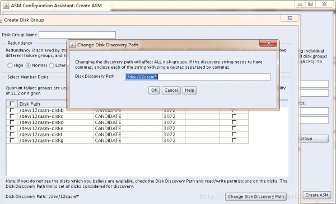Click the Disk Discovery Path text field
The image size is (336, 204).
198,77
